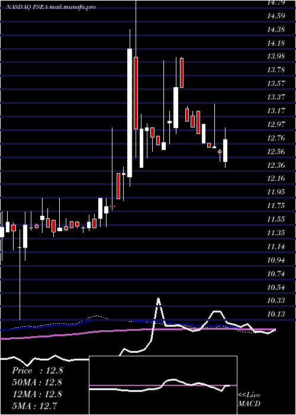Click the 13.57 price axis label
This screenshot has height=415, width=296.
click(x=276, y=84)
